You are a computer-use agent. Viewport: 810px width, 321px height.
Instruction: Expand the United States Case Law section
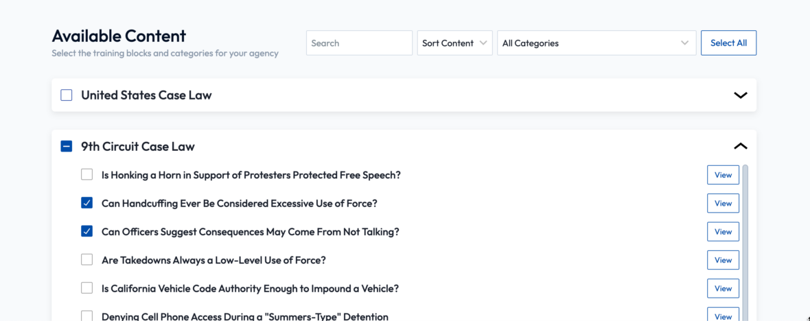tap(740, 95)
